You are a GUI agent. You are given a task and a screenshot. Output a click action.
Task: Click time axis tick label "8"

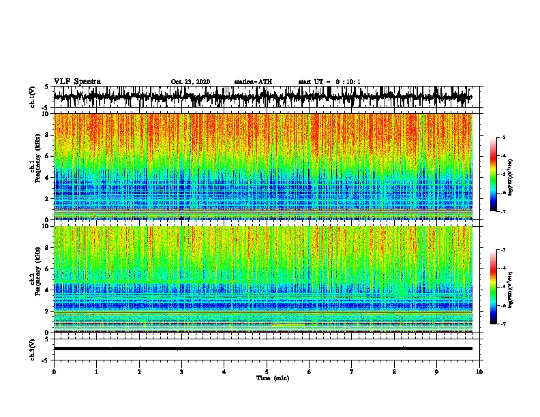[x=394, y=372]
